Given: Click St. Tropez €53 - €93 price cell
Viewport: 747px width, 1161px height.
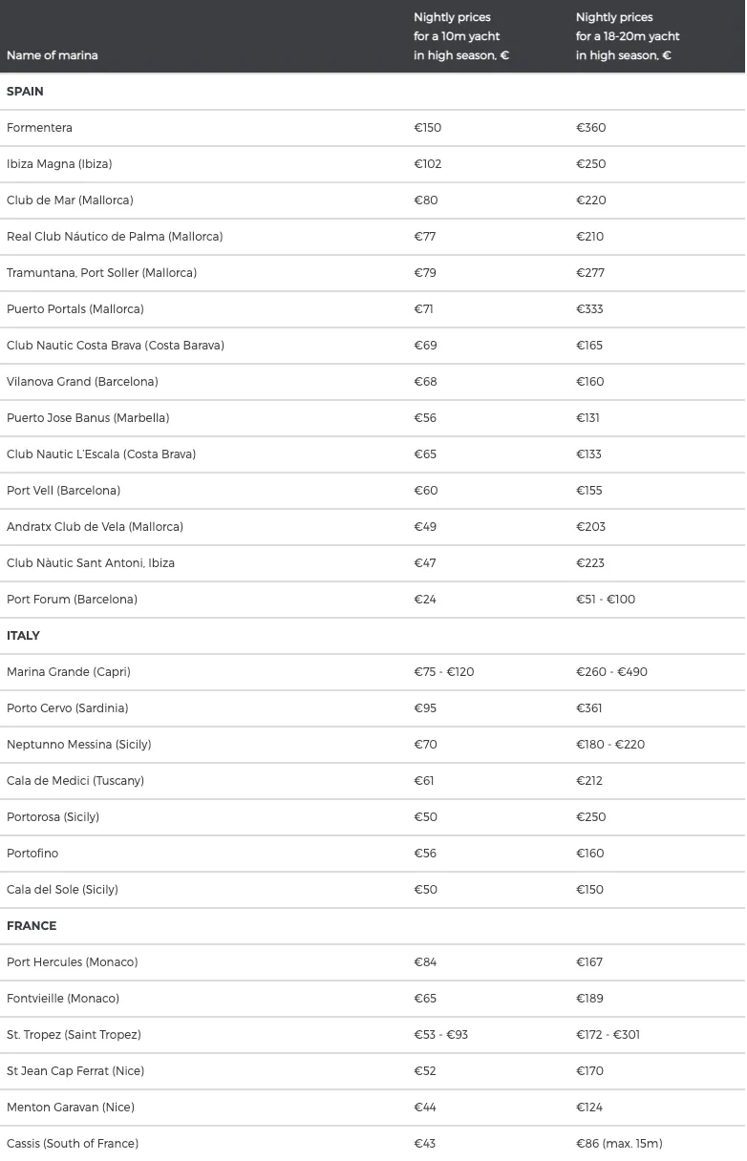Looking at the screenshot, I should point(441,1035).
